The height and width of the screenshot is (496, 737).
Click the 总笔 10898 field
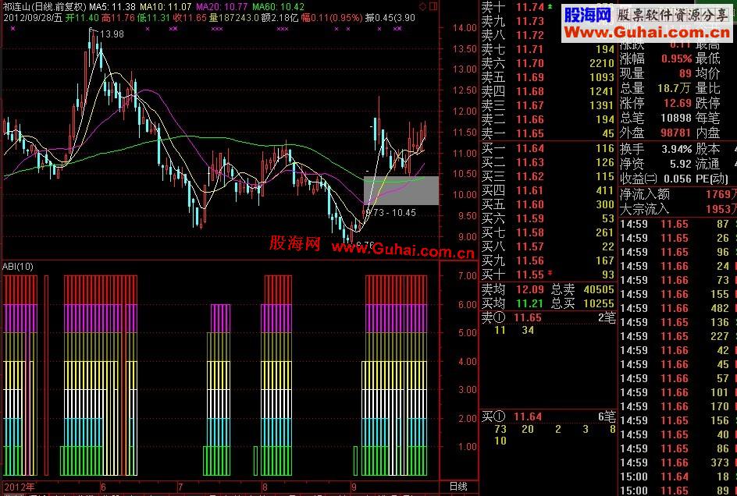pyautogui.click(x=656, y=118)
